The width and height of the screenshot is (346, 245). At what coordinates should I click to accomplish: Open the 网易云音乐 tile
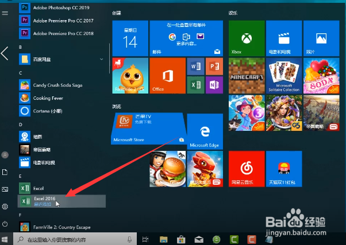[x=247, y=169]
